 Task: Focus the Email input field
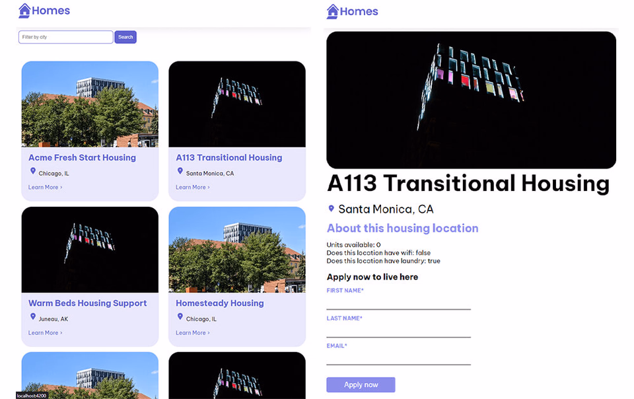(398, 358)
